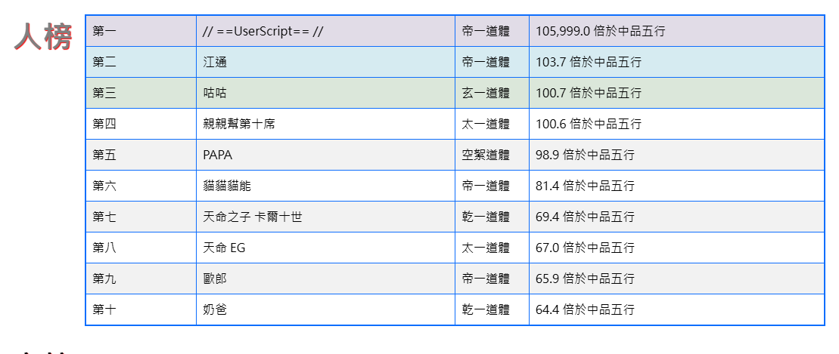The width and height of the screenshot is (839, 354).
Task: Select the 親親幫第十席 name cell
Action: coord(239,124)
